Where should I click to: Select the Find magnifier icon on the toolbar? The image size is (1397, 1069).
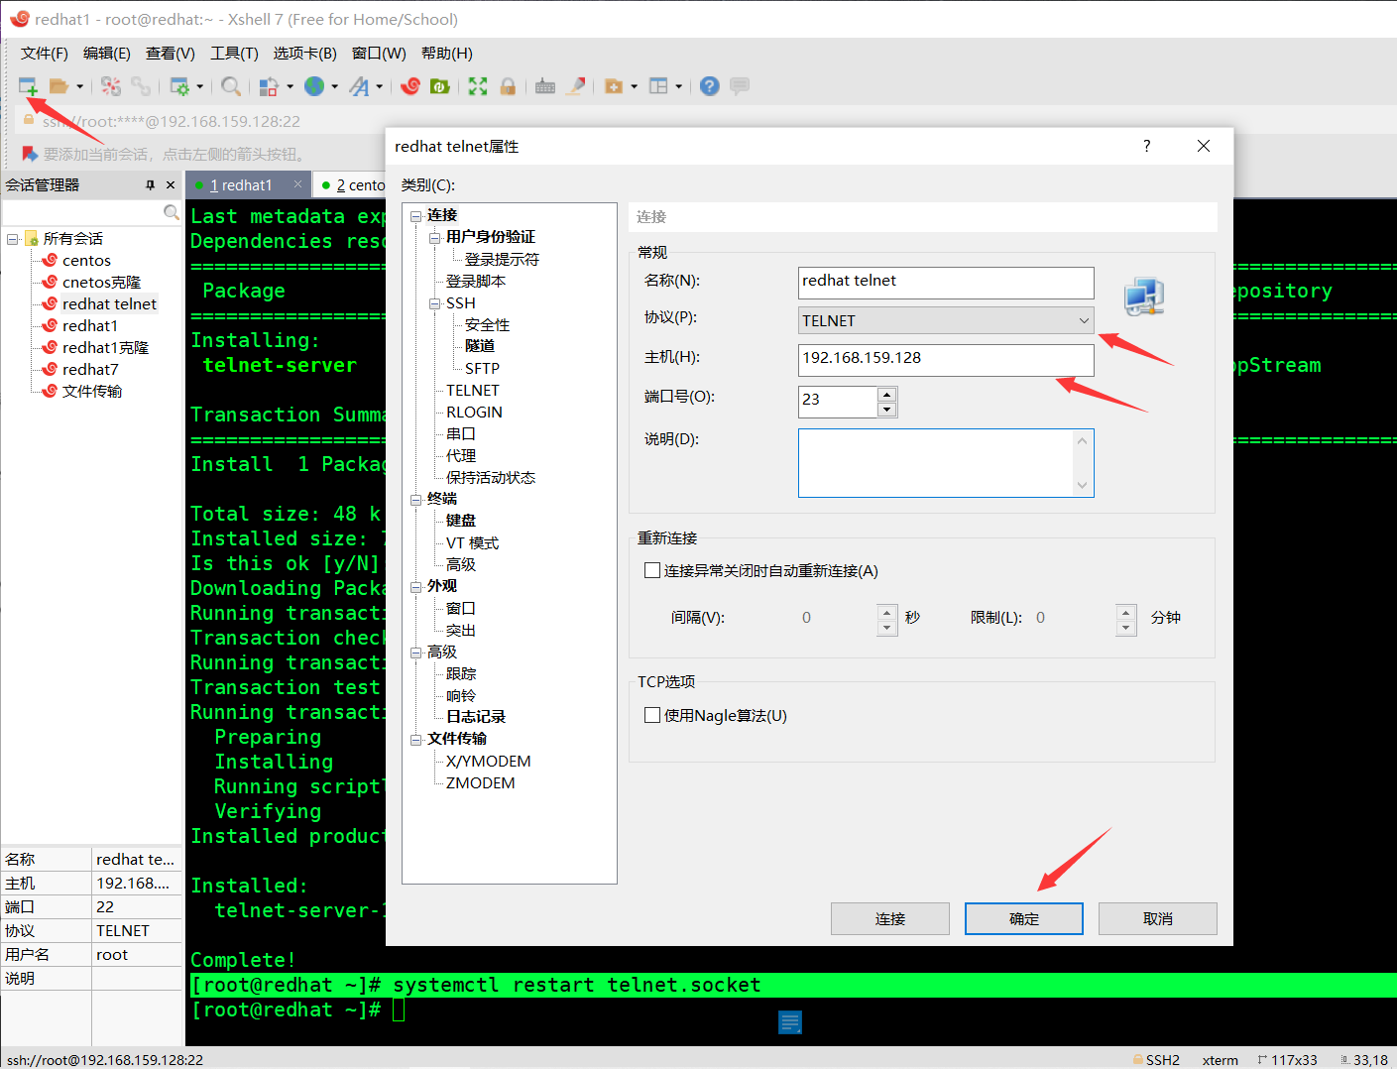[x=230, y=85]
